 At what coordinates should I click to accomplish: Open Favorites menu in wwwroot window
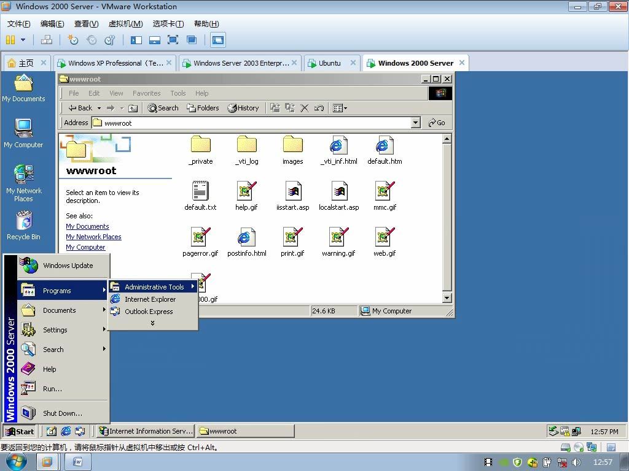146,93
